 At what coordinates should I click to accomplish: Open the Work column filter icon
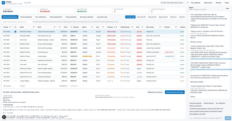point(55,27)
